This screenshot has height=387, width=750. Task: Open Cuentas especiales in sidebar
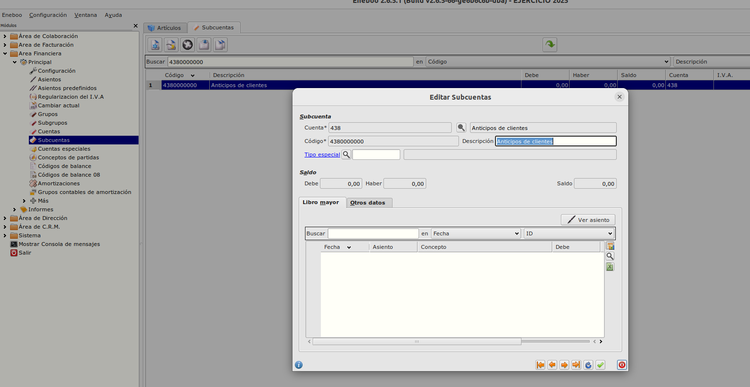(64, 149)
